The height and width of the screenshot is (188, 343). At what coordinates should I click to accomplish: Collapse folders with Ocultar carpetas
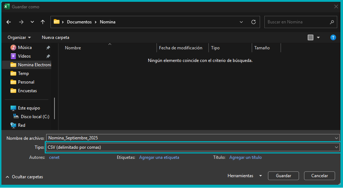click(x=24, y=177)
